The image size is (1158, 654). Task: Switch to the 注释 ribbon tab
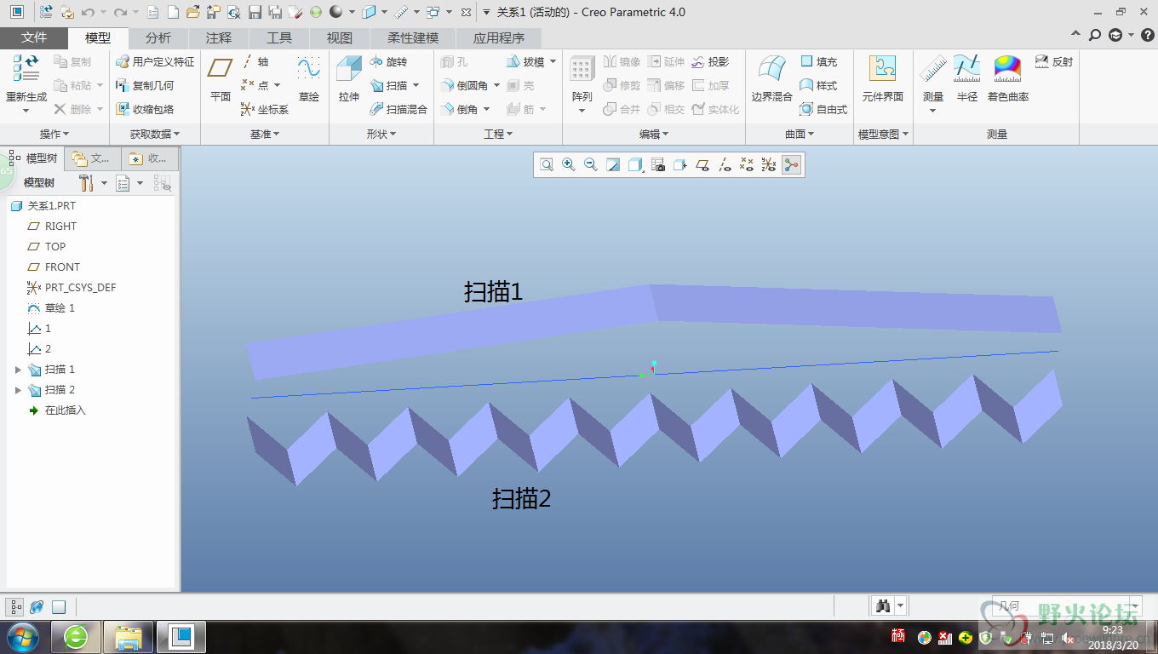(219, 38)
